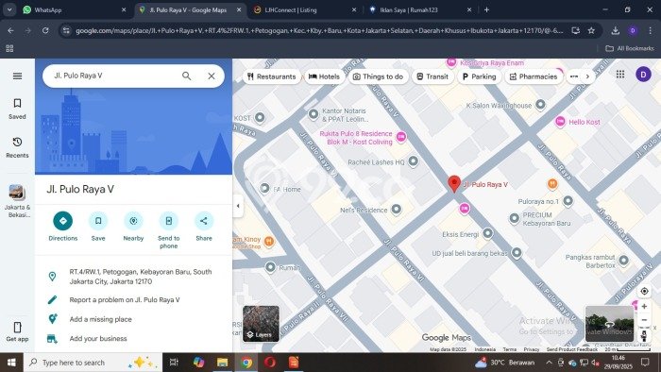
Task: Click the Racheé Lashes HQ marker
Action: [414, 161]
